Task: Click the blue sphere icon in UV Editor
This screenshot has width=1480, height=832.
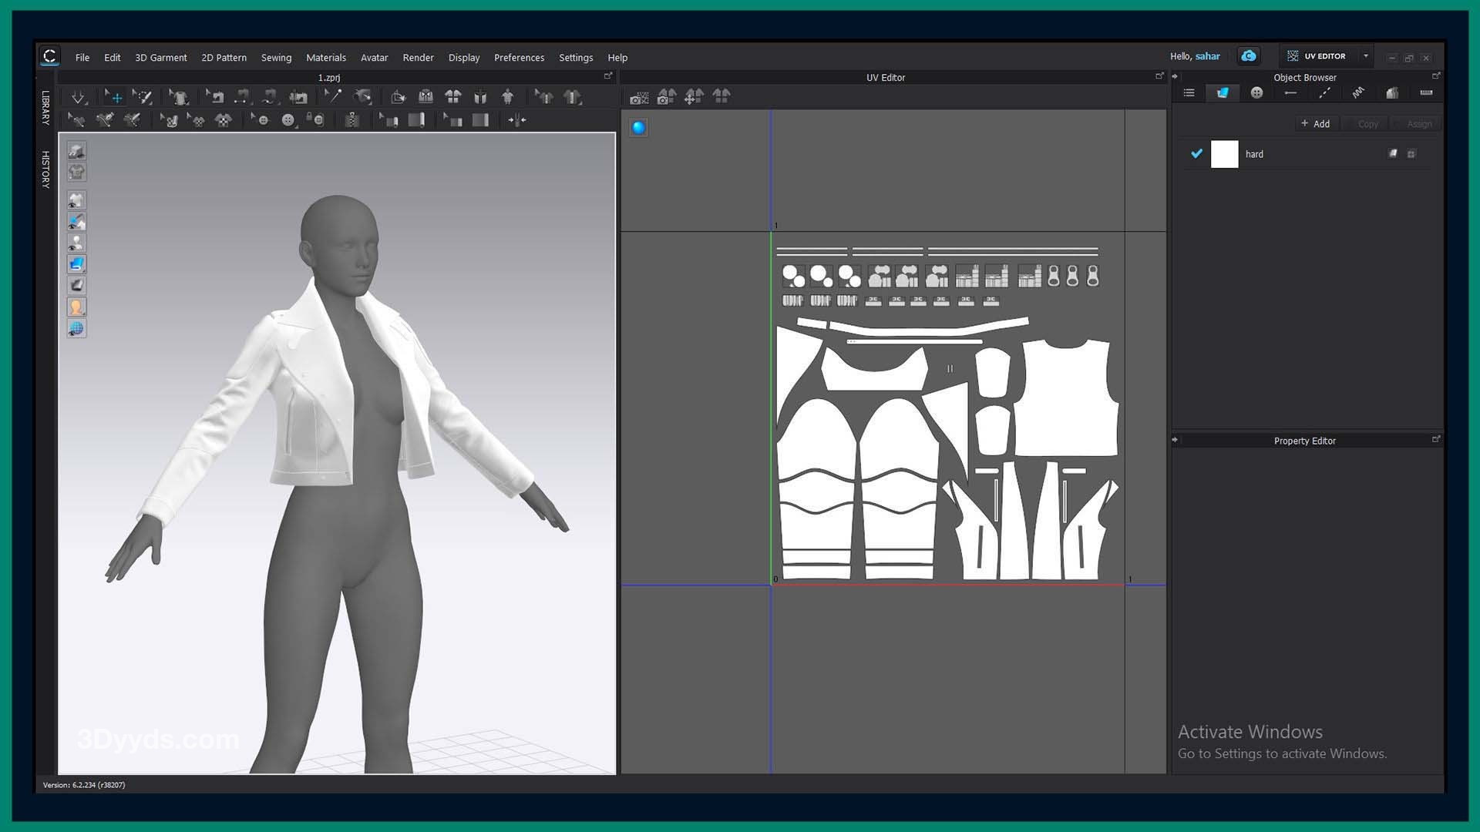Action: click(638, 128)
